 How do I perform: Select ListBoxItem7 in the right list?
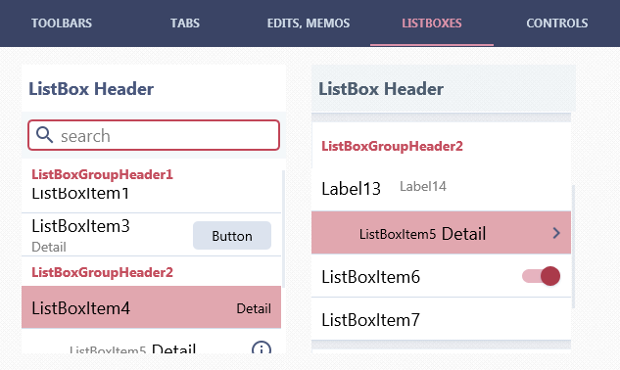[442, 319]
